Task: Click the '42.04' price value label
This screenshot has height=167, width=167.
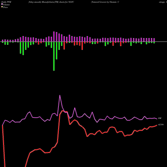Action: pyautogui.click(x=161, y=125)
